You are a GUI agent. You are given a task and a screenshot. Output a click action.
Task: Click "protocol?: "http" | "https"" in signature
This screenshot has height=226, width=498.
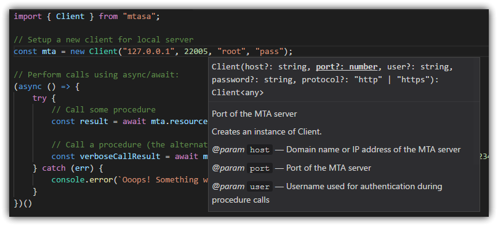tap(367, 80)
